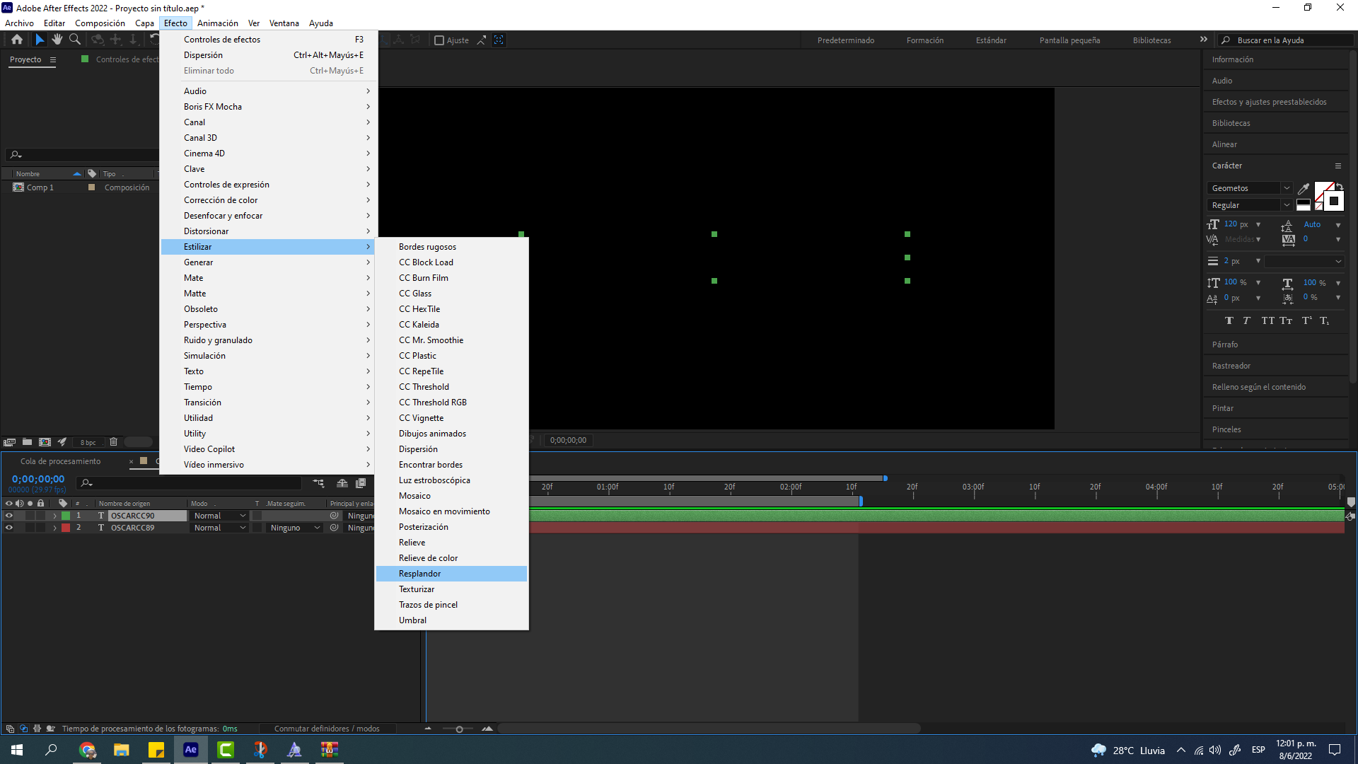Click the bounding box snap icon
1358x764 pixels.
(x=499, y=40)
